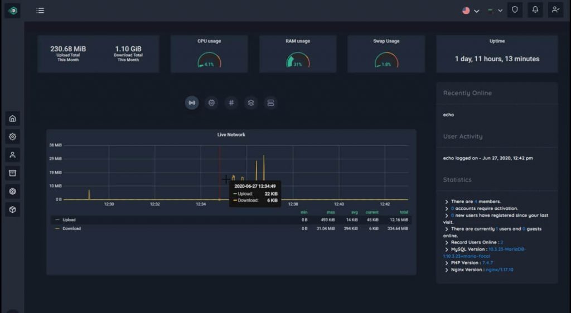Toggle the hamburger sidebar menu
571x313 pixels.
(x=40, y=11)
